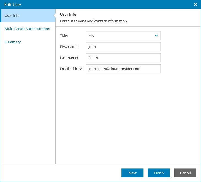
Task: Click the Title dropdown chevron arrow
Action: click(x=156, y=36)
